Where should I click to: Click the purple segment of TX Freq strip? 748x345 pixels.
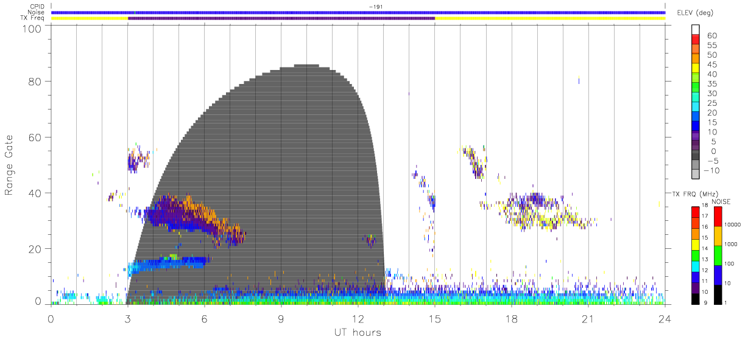pyautogui.click(x=281, y=18)
